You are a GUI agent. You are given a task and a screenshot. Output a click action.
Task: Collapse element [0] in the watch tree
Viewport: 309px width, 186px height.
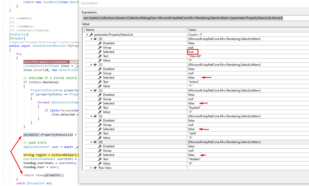pos(91,39)
